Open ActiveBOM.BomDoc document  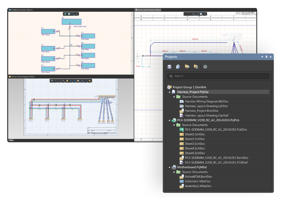[198, 177]
